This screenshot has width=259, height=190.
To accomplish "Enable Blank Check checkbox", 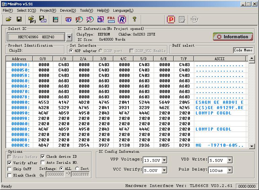I will pos(10,175).
